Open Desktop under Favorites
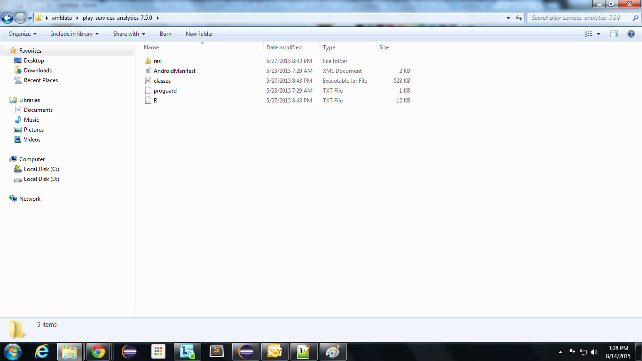This screenshot has width=642, height=361. tap(34, 61)
